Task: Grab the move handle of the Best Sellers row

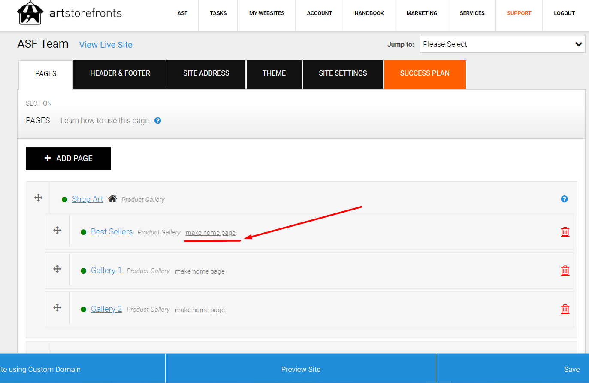Action: click(x=57, y=231)
